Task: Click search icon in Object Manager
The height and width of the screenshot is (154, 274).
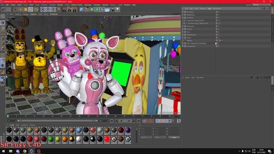Action: point(262,9)
